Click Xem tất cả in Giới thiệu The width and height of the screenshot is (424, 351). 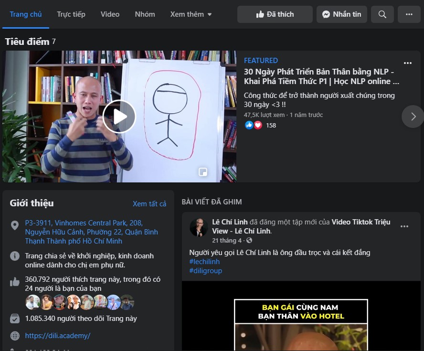[x=149, y=203]
